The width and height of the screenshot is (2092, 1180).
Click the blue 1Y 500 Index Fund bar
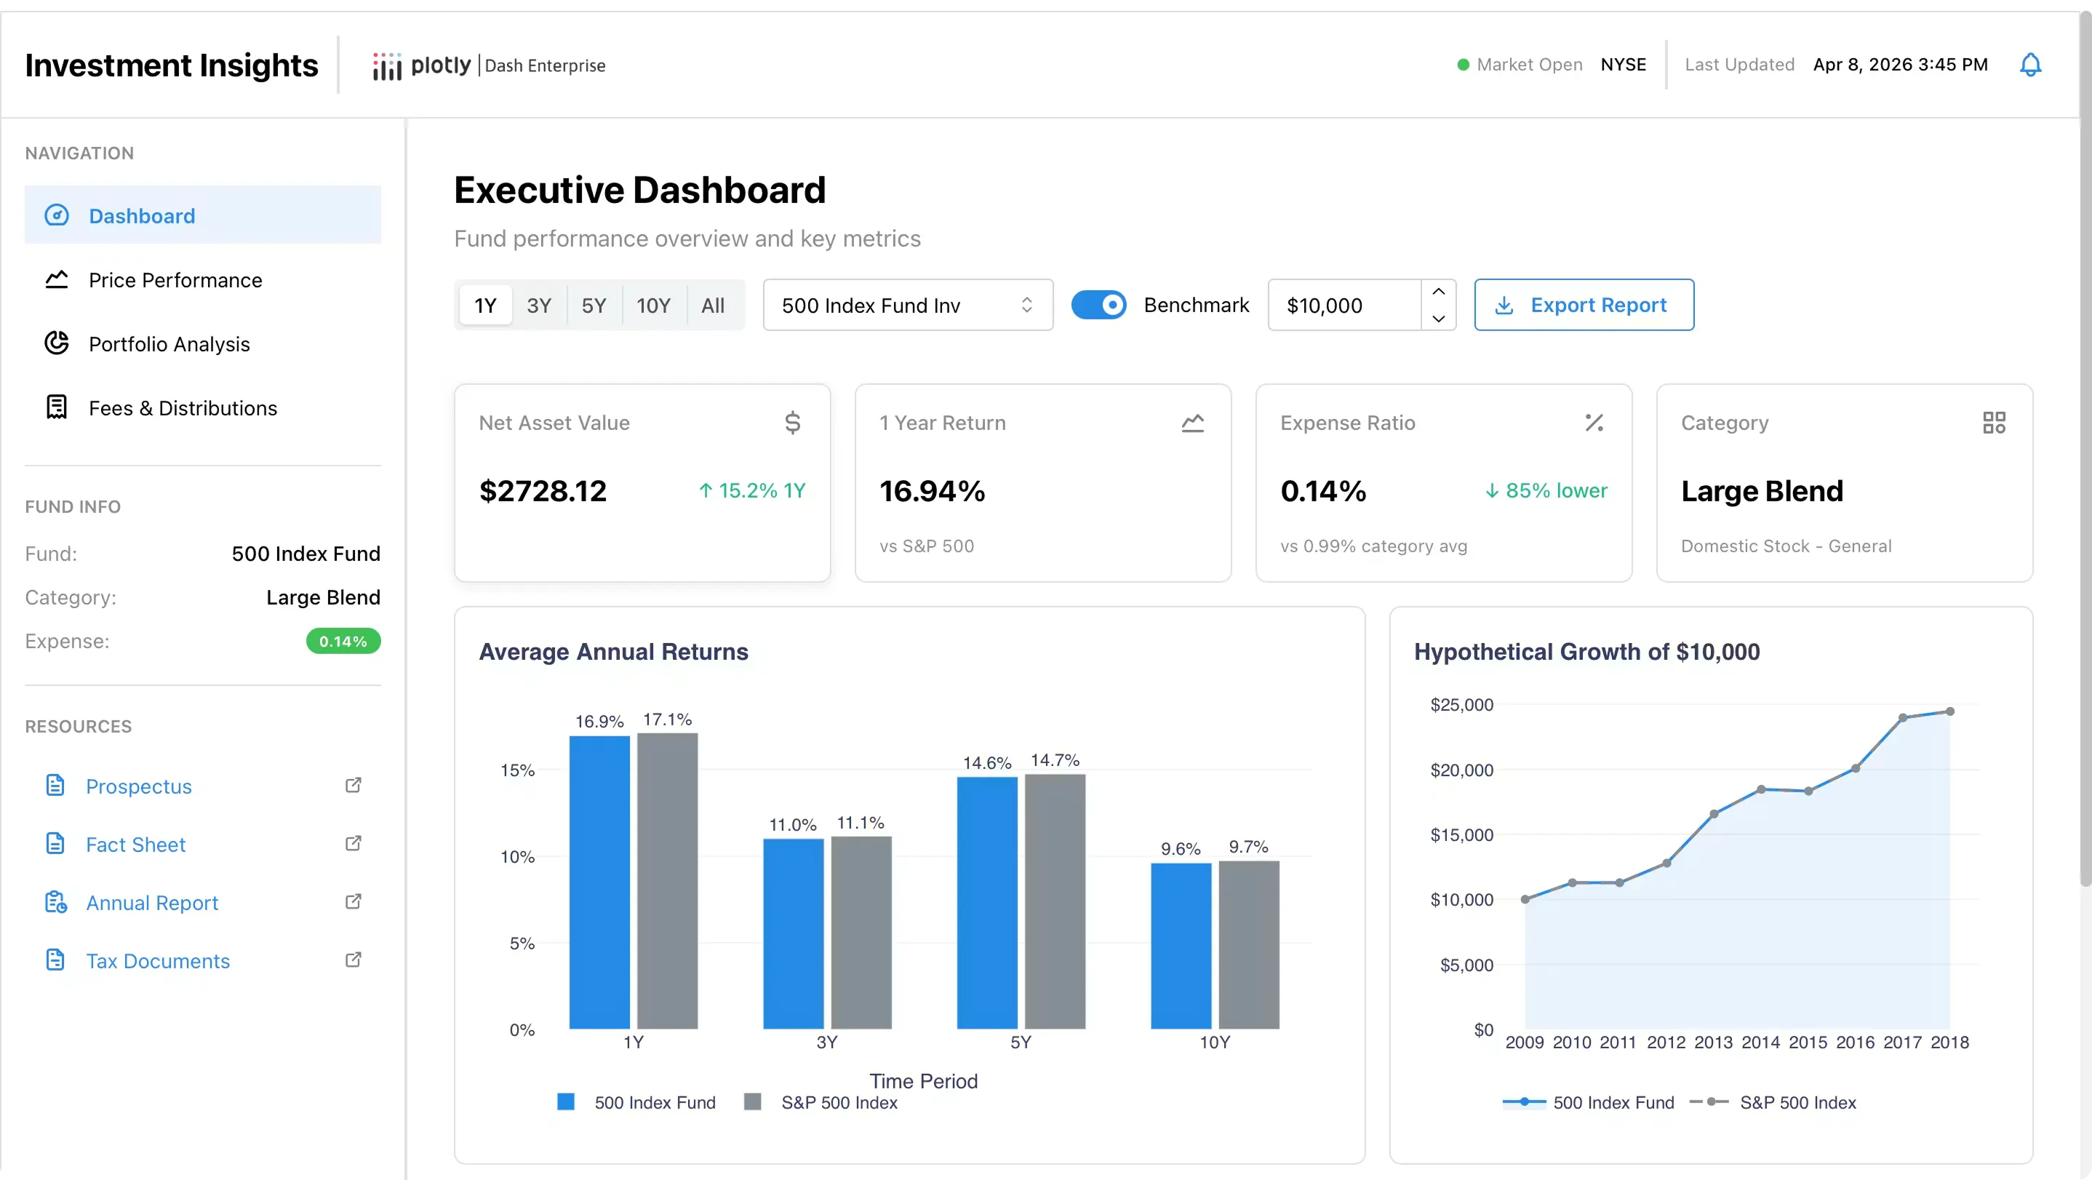[x=599, y=882]
